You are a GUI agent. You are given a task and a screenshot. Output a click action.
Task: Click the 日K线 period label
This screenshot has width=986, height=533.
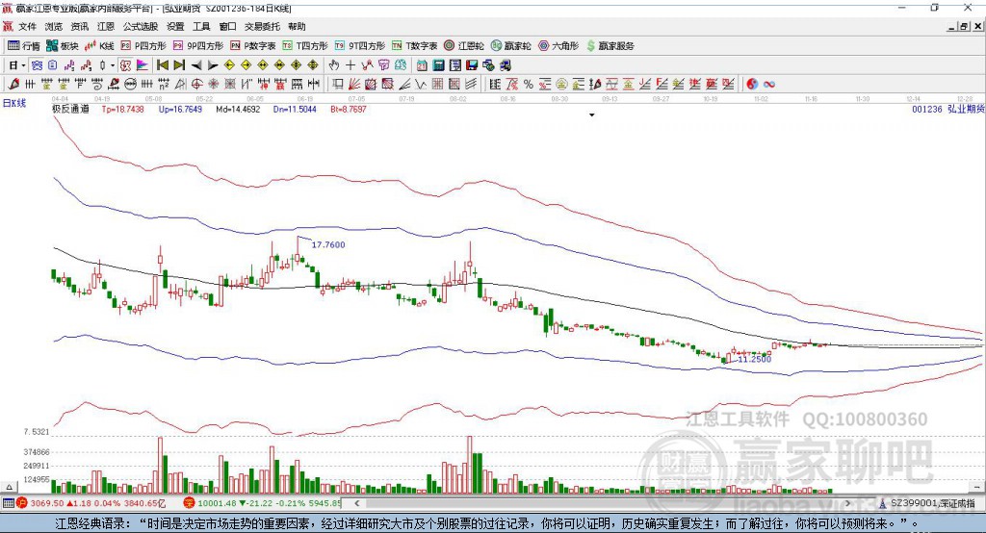click(x=14, y=103)
